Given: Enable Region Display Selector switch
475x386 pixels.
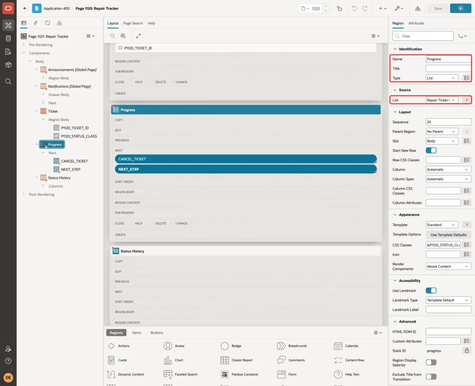Looking at the screenshot, I should click(x=431, y=362).
